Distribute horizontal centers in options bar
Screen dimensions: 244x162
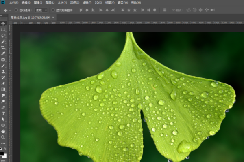point(149,10)
